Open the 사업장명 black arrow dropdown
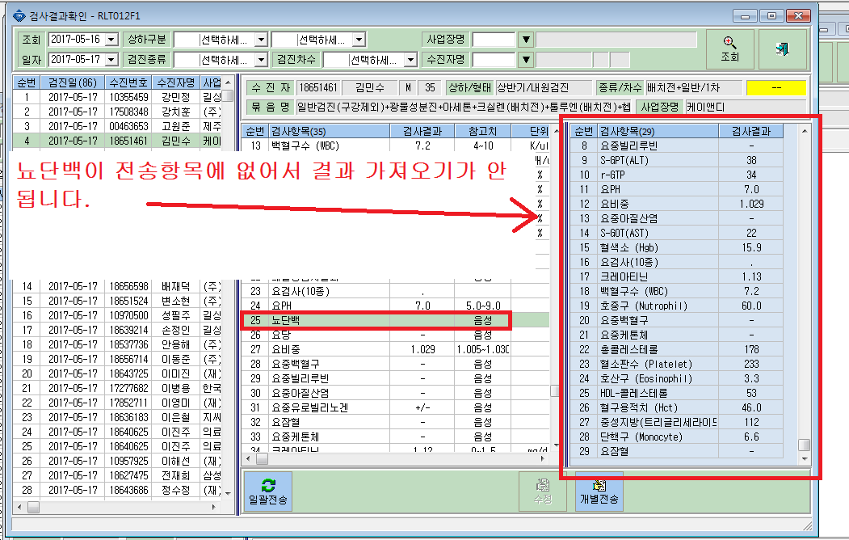The image size is (849, 540). (526, 40)
